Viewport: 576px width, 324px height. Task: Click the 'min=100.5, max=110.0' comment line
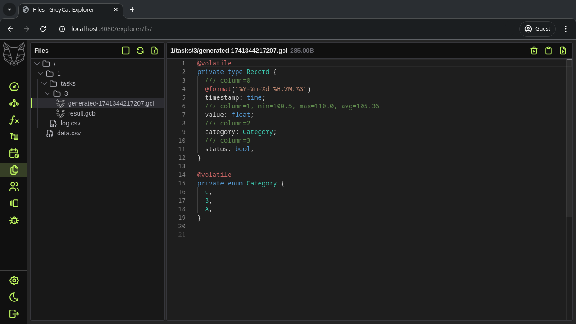pyautogui.click(x=292, y=106)
